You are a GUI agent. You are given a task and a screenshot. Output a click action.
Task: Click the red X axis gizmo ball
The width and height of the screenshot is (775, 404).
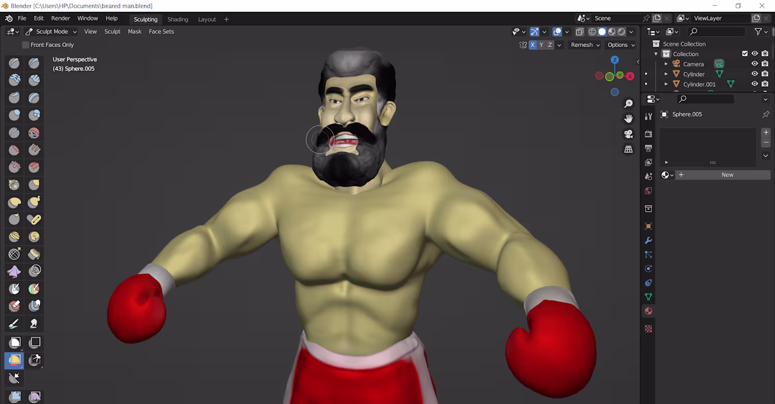[x=630, y=76]
